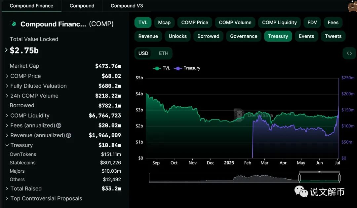Toggle the COMP Liquidity chart metric
The image size is (357, 208).
[x=279, y=22]
